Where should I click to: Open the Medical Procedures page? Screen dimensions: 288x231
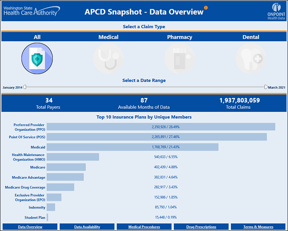point(144,227)
